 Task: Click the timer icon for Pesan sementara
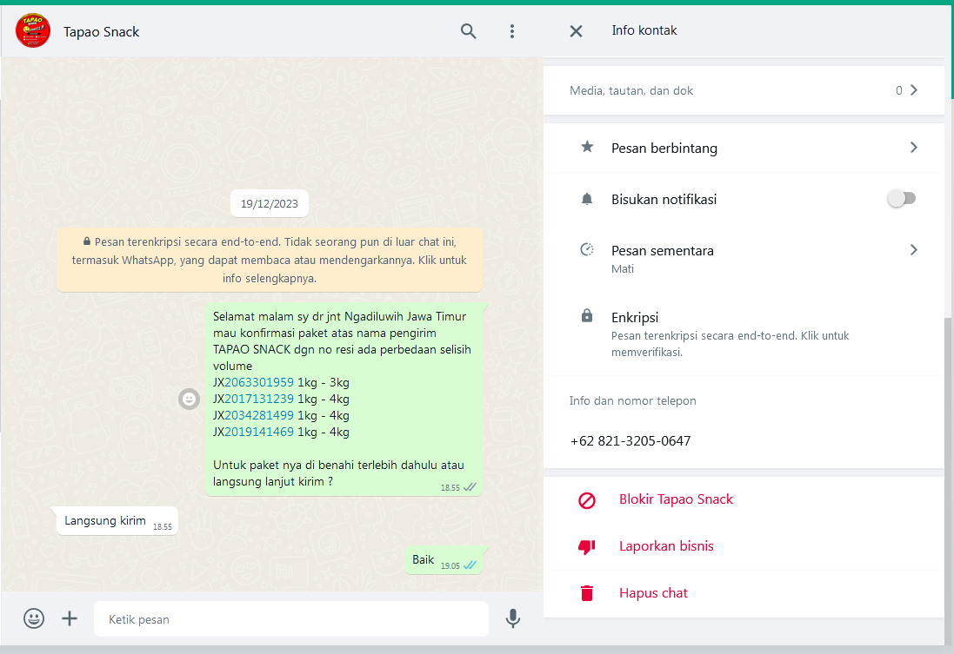(x=587, y=249)
